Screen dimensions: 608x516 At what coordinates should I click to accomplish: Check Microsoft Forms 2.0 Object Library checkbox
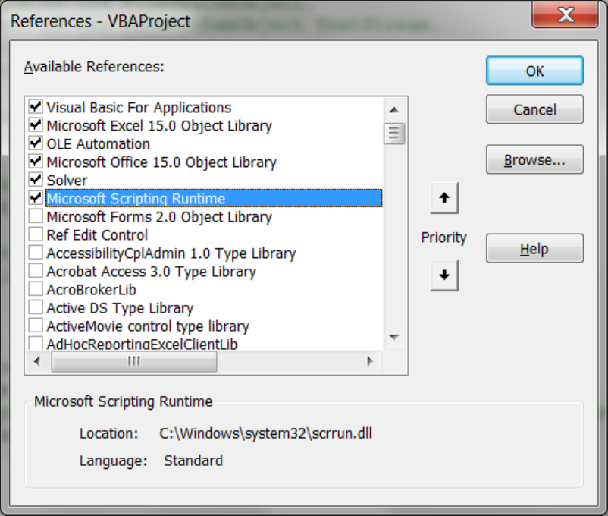(x=36, y=216)
